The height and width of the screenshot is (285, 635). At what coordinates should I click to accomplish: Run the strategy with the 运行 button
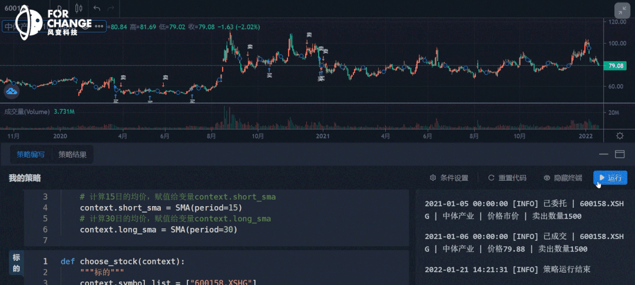click(610, 178)
